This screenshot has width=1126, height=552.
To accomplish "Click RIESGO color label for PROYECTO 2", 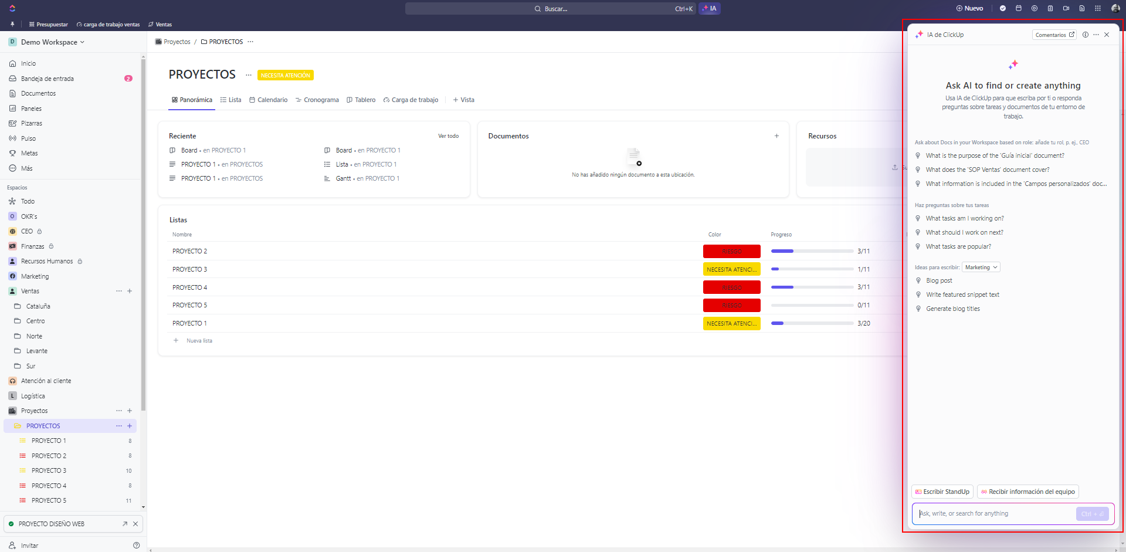I will click(731, 252).
